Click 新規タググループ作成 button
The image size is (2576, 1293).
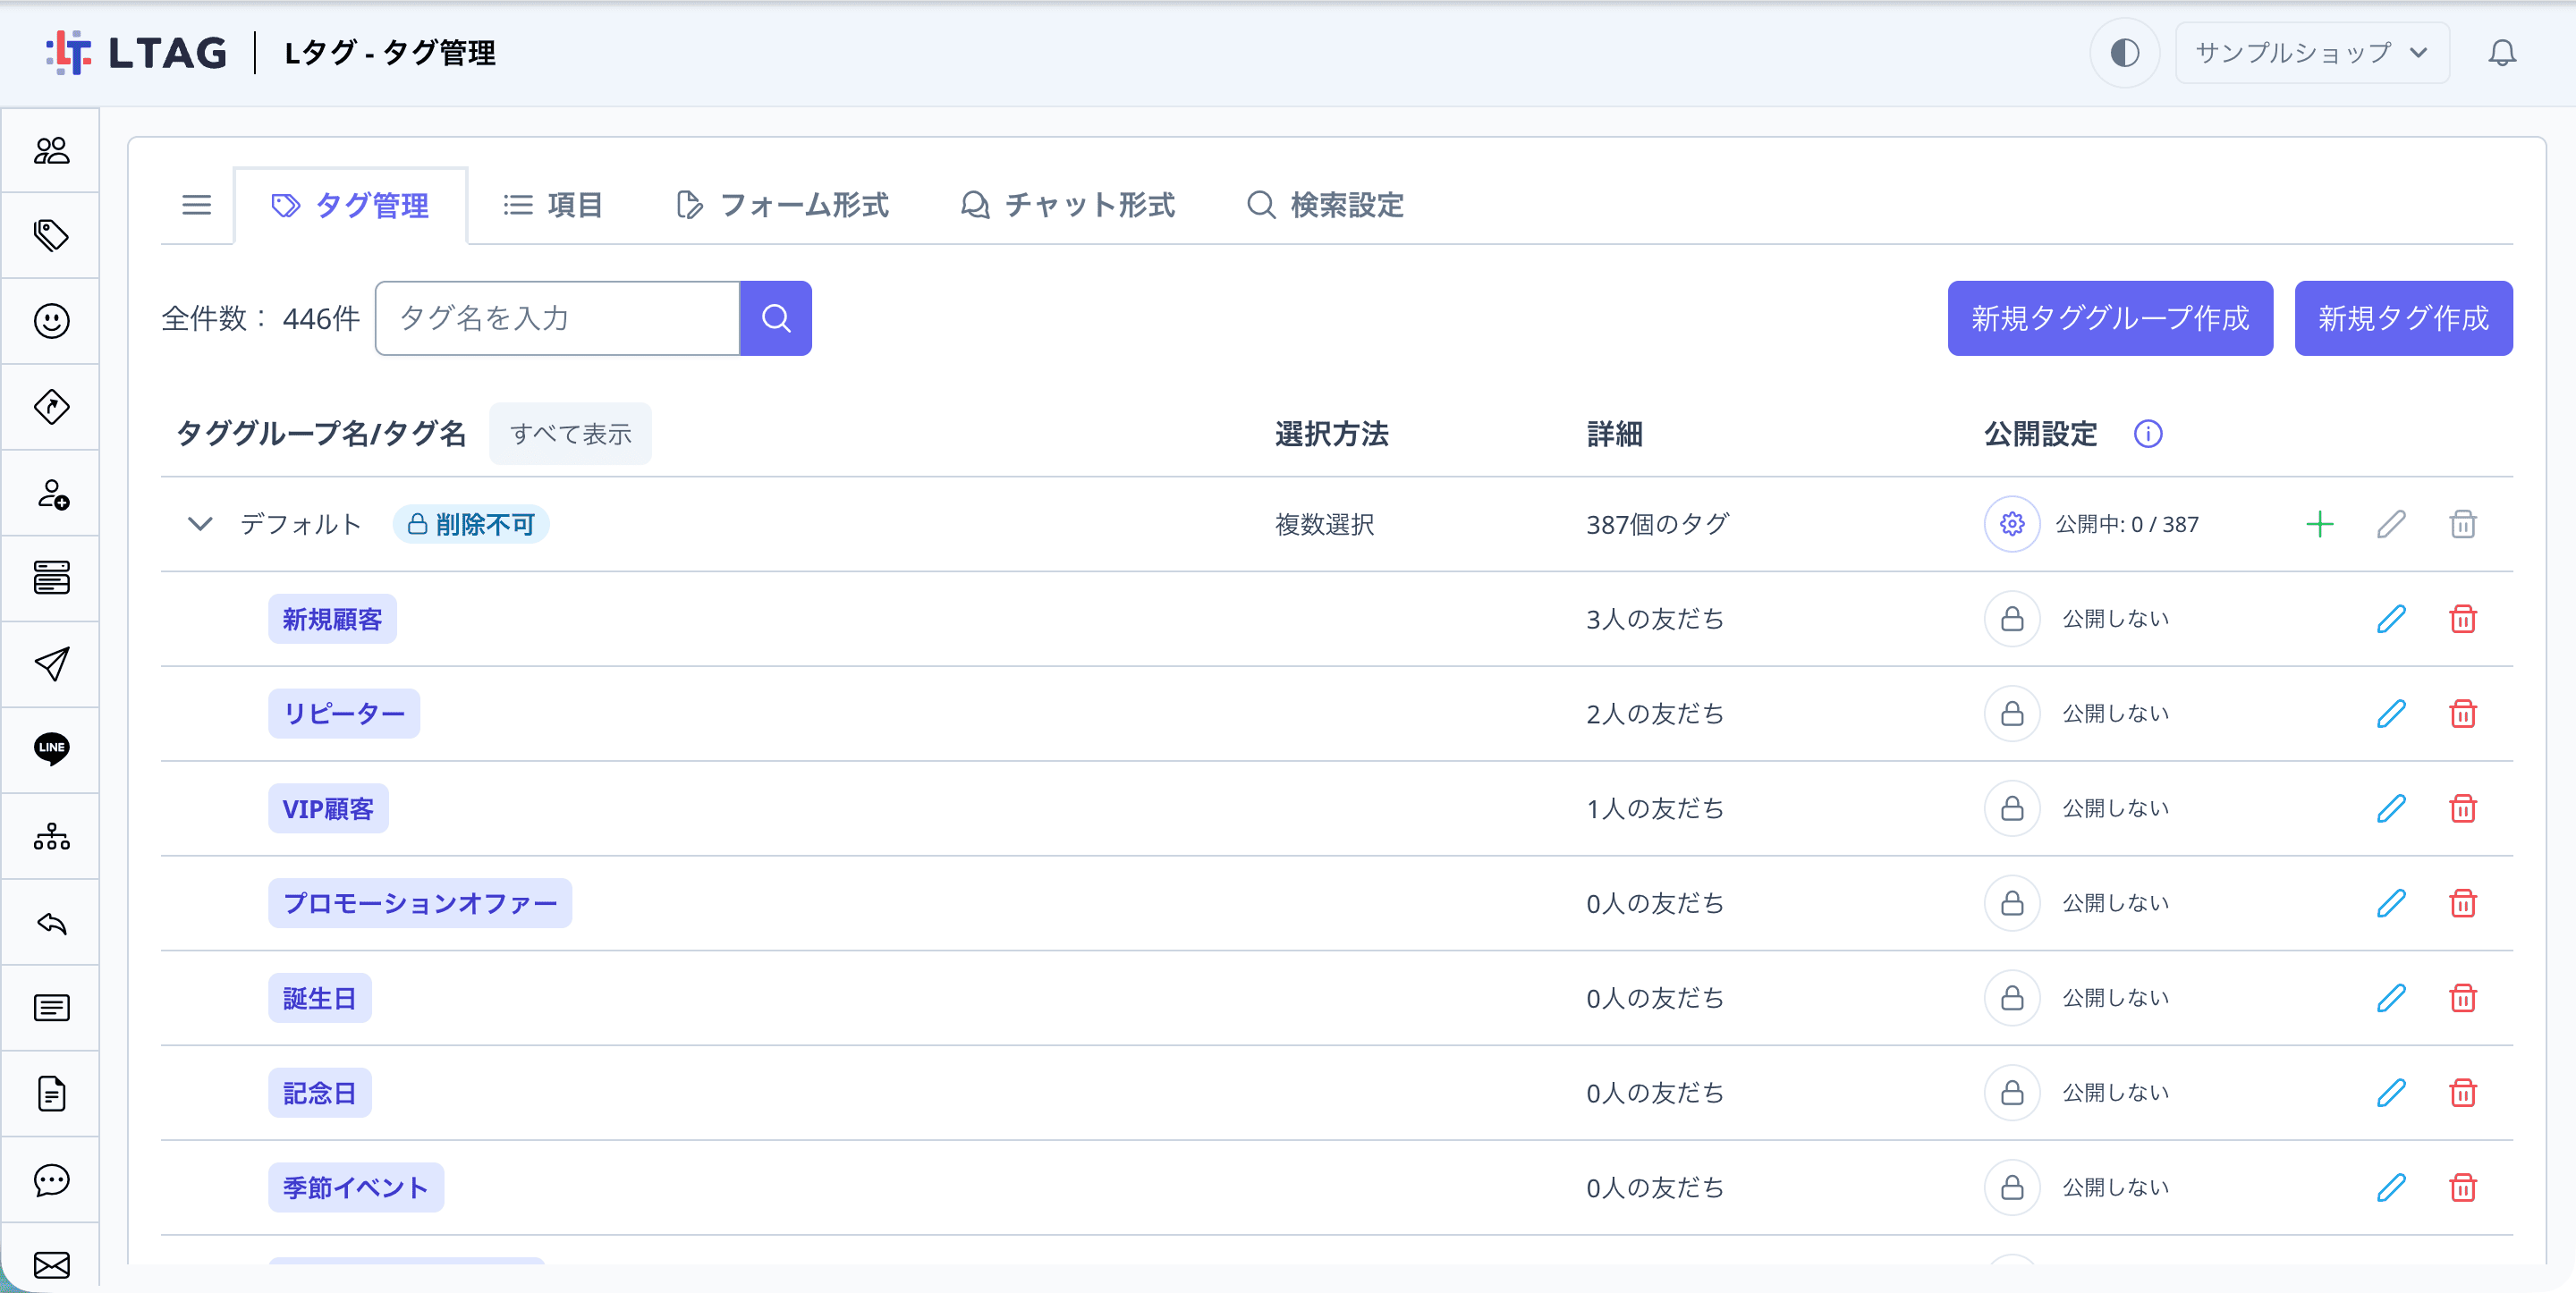click(x=2109, y=318)
